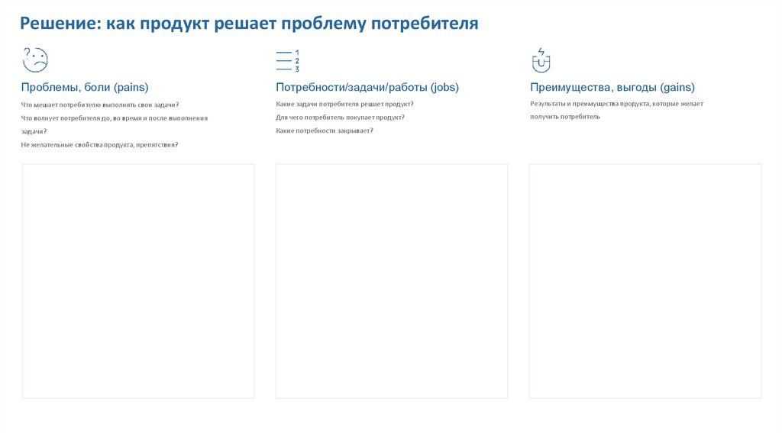Click text 'Что мешает потребителю выполнять свои задачи?'
This screenshot has width=782, height=438.
tap(100, 105)
